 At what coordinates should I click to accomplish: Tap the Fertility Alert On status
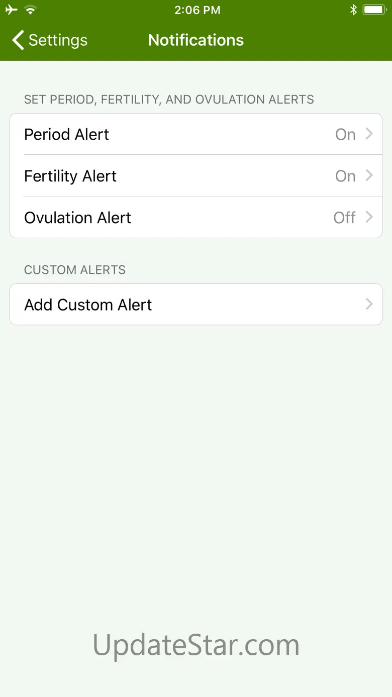click(345, 176)
